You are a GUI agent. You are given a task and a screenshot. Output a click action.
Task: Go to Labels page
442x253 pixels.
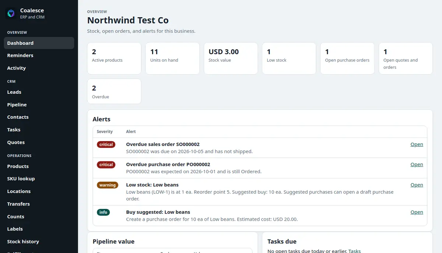(39, 229)
